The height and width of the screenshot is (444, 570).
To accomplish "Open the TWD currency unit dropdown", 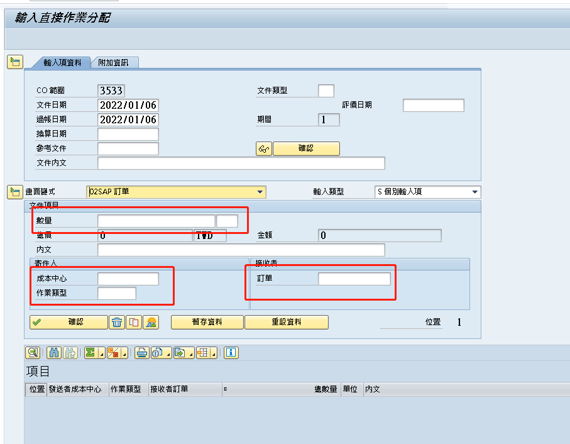I will (208, 235).
